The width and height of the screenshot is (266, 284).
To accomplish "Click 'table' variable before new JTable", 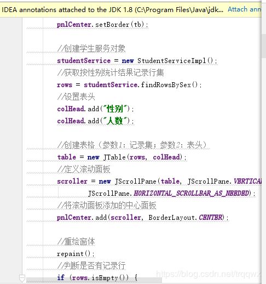I will click(67, 157).
